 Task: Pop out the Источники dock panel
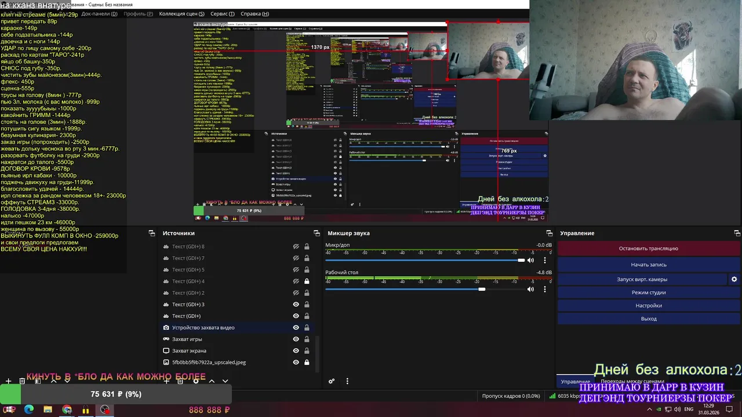[317, 233]
